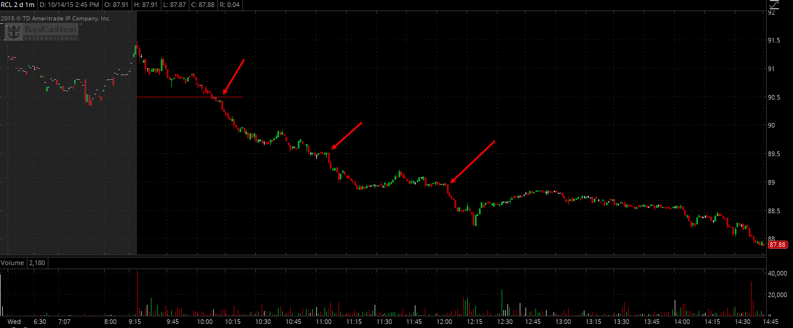This screenshot has height=328, width=793.
Task: Click the 14:15 time axis label
Action: click(713, 322)
